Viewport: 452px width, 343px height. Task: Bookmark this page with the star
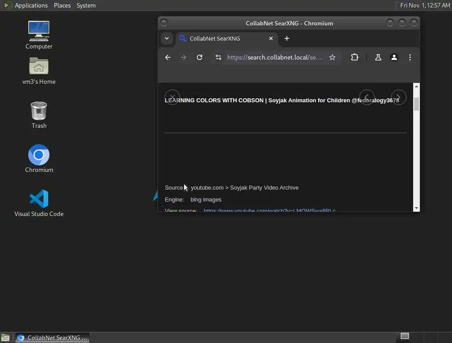pyautogui.click(x=332, y=57)
